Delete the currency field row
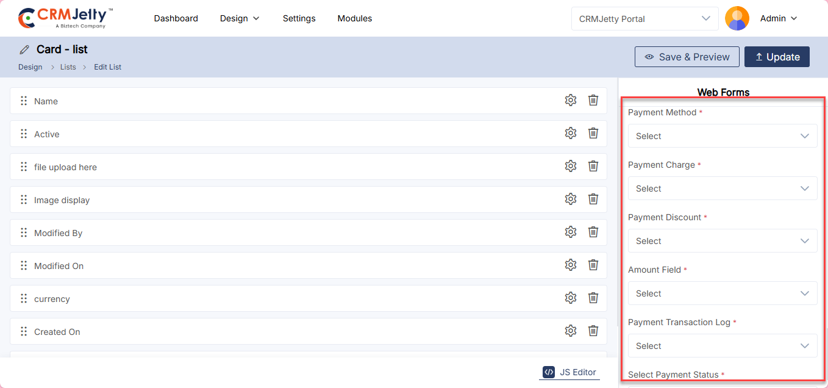 593,298
